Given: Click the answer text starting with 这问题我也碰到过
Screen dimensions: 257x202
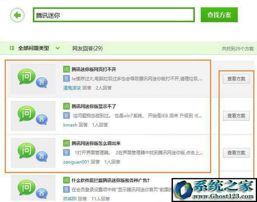Looking at the screenshot, I should (x=137, y=116).
